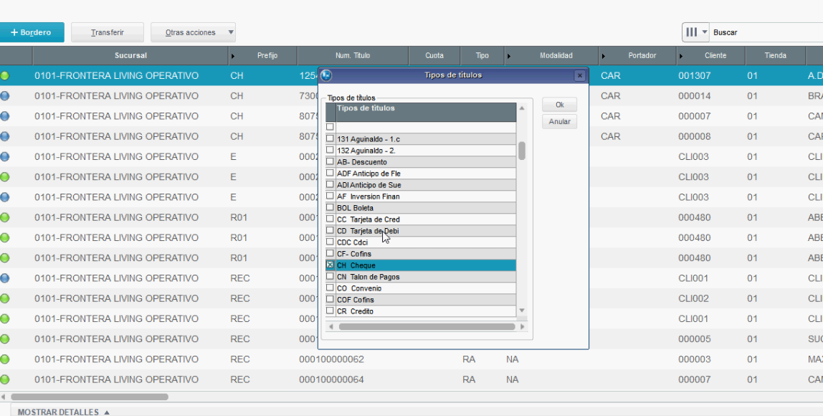Click the blue status icon of client 000007 CH row
Image resolution: width=823 pixels, height=416 pixels.
5,116
